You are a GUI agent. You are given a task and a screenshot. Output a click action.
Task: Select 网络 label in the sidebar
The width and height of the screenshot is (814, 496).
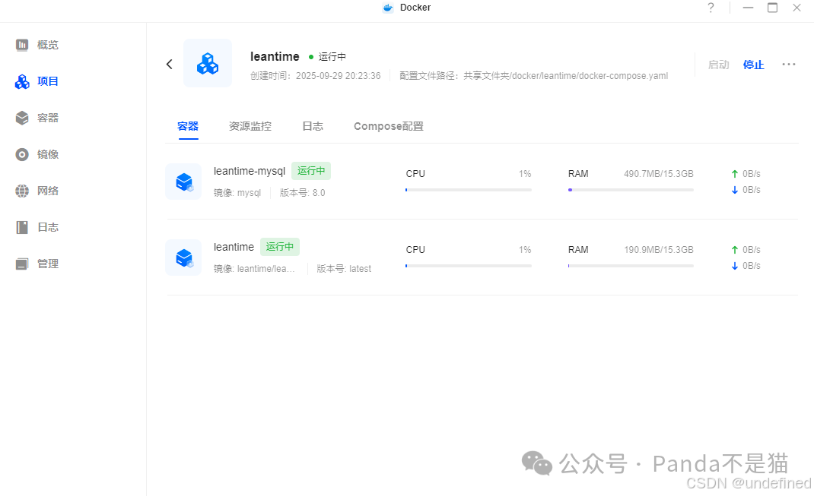coord(48,191)
